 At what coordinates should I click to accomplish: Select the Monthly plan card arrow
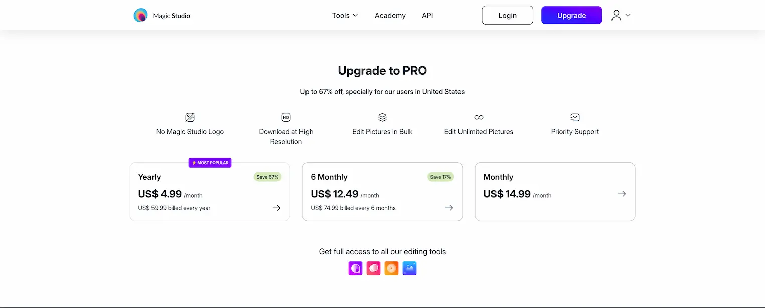click(x=622, y=194)
